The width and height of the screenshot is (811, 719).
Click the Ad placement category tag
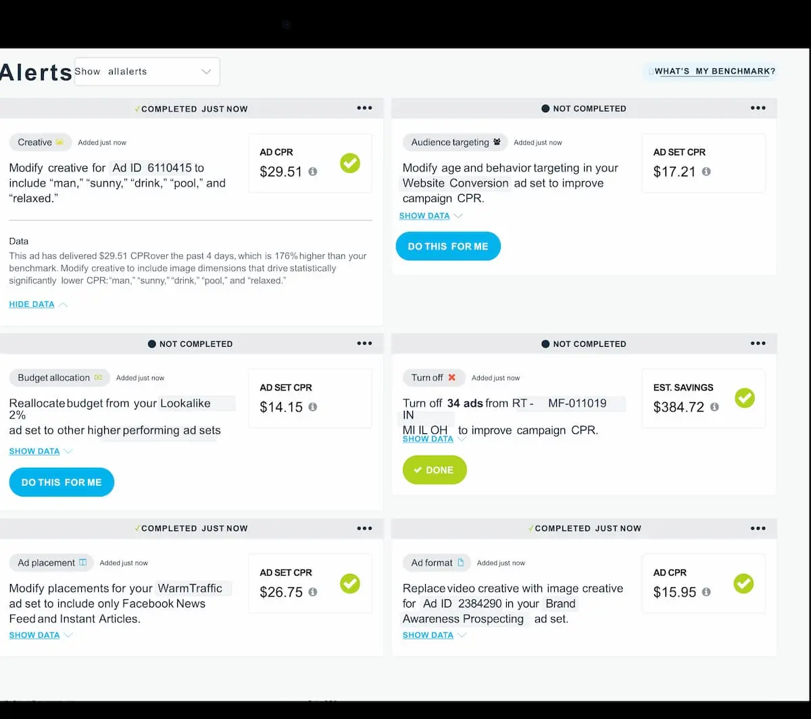pyautogui.click(x=52, y=563)
